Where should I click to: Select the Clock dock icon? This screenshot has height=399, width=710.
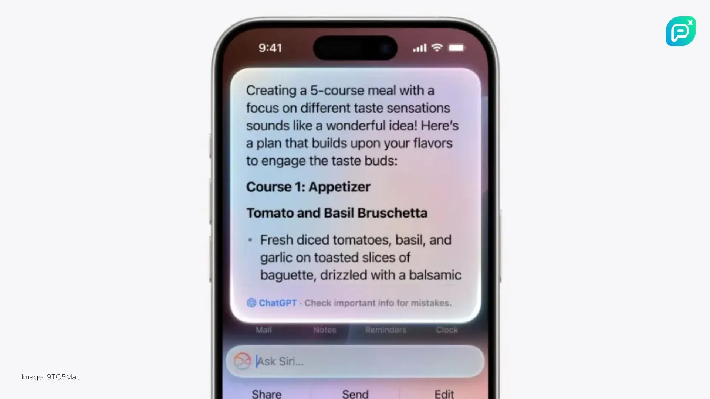click(446, 330)
